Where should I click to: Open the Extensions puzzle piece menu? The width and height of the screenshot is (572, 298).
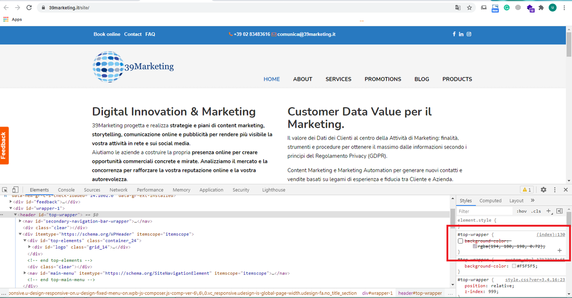(x=541, y=8)
